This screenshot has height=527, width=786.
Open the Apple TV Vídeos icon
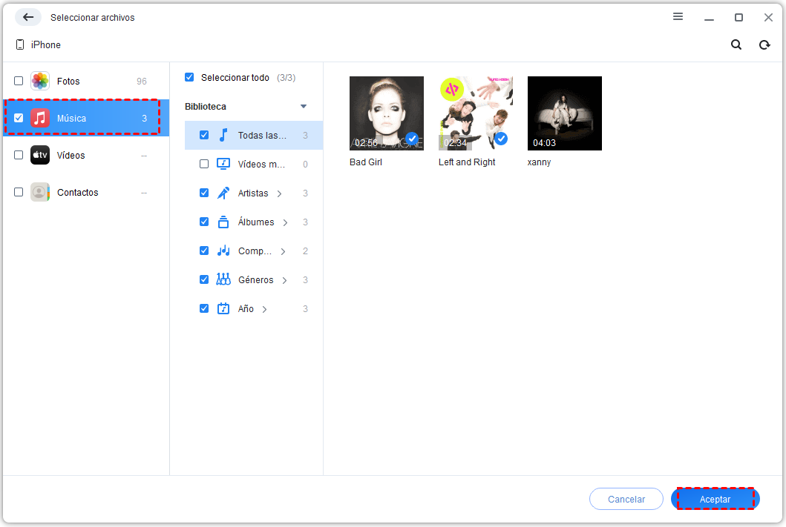click(40, 156)
